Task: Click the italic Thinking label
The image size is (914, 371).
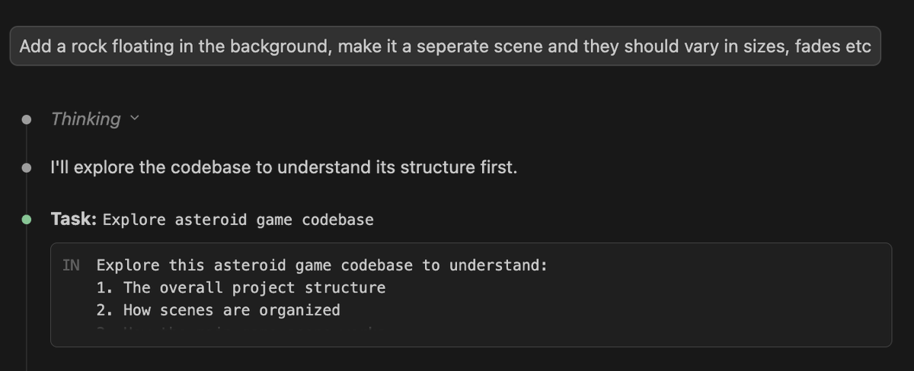Action: tap(85, 119)
